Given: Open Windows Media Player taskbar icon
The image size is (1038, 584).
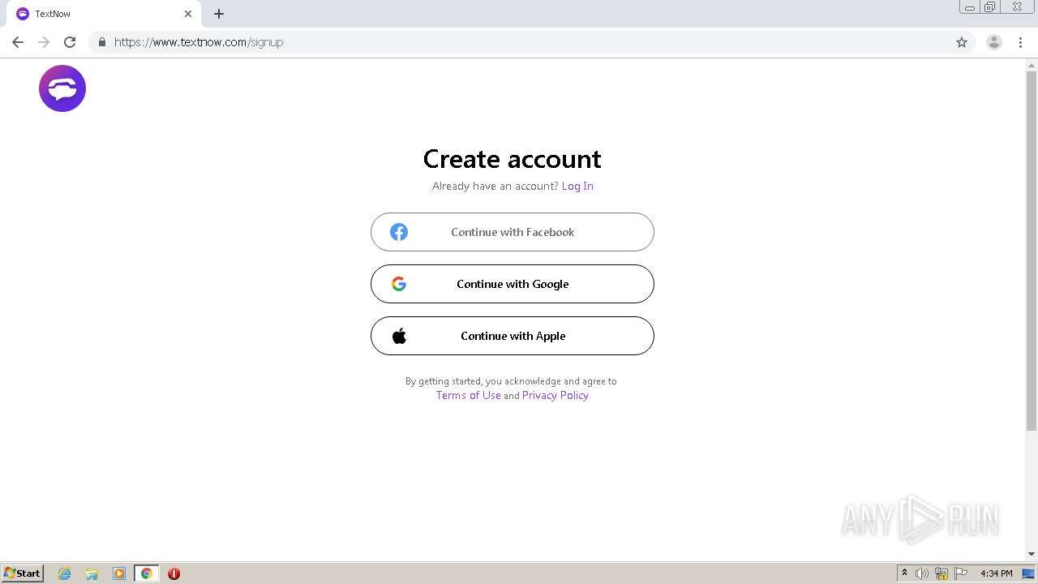Looking at the screenshot, I should [119, 573].
